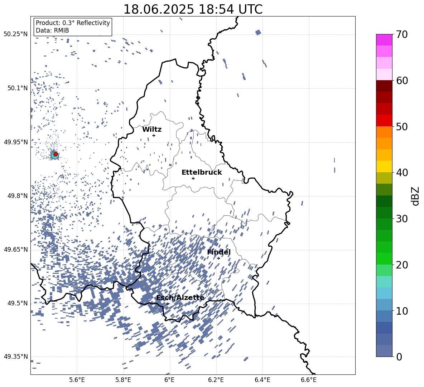
Task: Click the bright red colorbar segment above 50
Action: pyautogui.click(x=384, y=121)
